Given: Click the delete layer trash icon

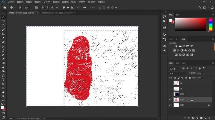Looking at the screenshot, I should 209,118.
